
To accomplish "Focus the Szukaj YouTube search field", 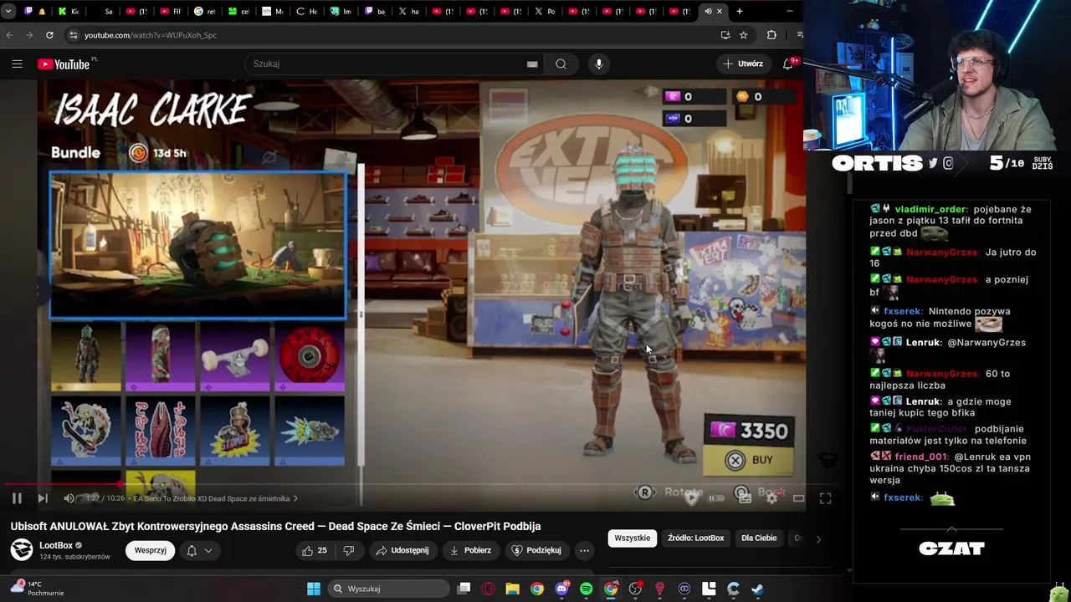I will pos(393,64).
